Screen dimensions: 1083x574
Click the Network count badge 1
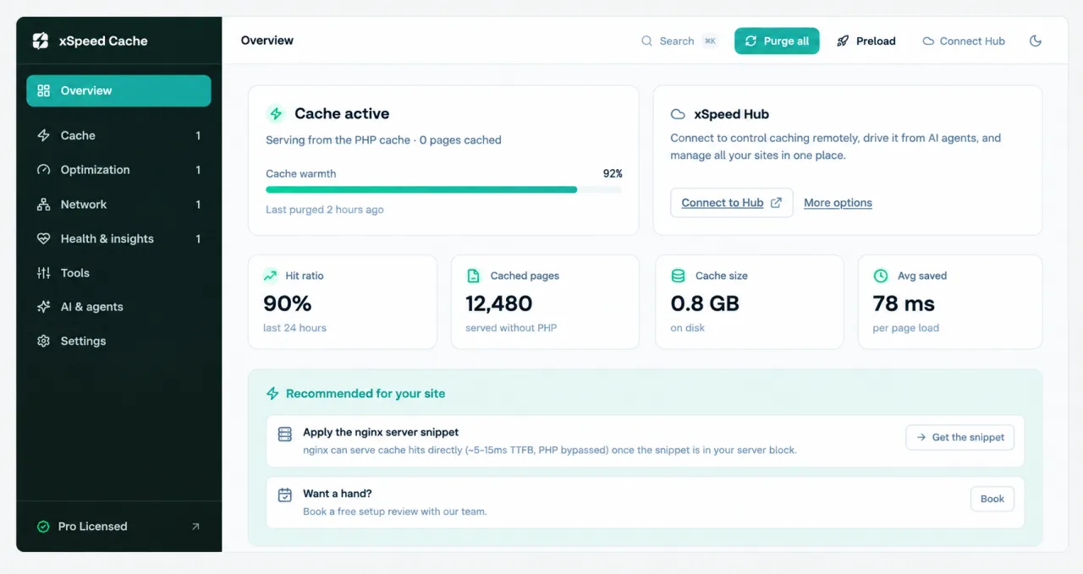point(198,205)
